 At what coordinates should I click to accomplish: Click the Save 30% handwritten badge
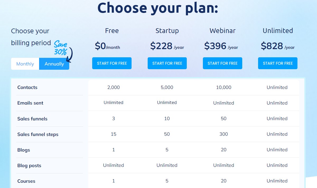(61, 48)
